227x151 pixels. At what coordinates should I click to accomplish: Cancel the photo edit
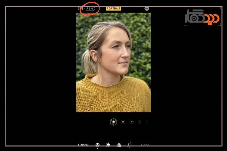(x=83, y=145)
